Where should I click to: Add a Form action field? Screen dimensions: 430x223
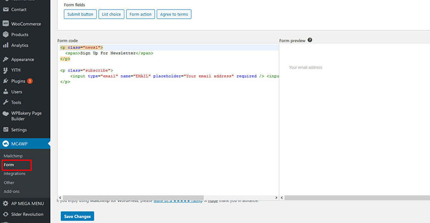coord(140,14)
